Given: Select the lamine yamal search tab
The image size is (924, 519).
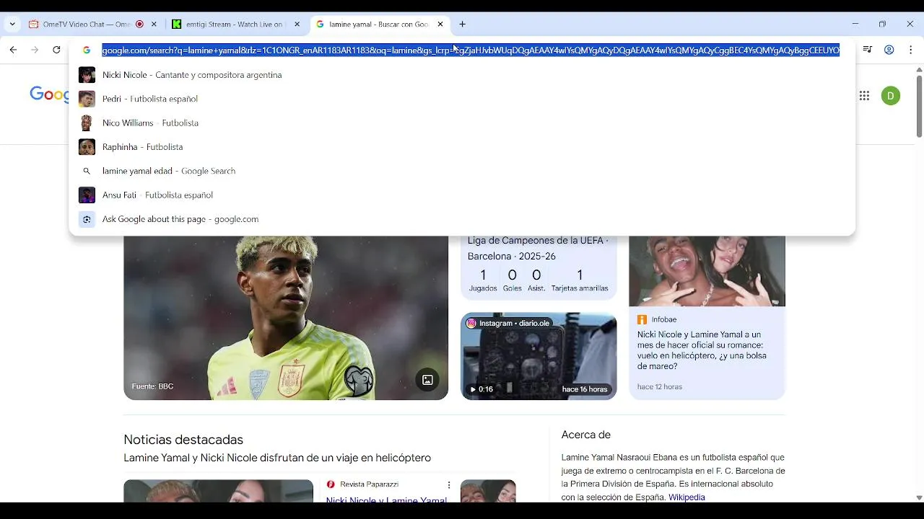Looking at the screenshot, I should click(379, 24).
